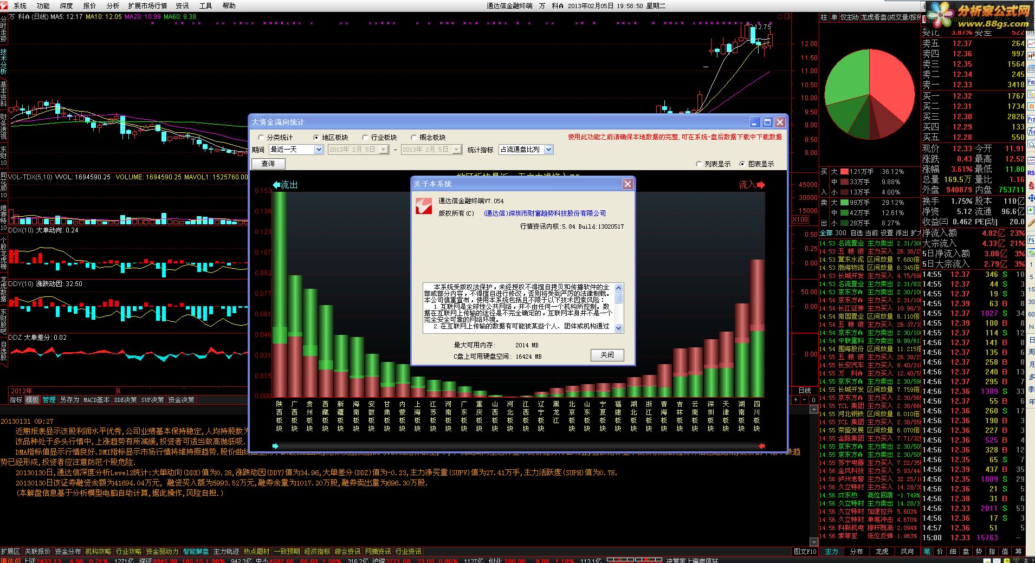This screenshot has width=1035, height=563.
Task: Click the minus zoom button under K-line chart
Action: 805,400
